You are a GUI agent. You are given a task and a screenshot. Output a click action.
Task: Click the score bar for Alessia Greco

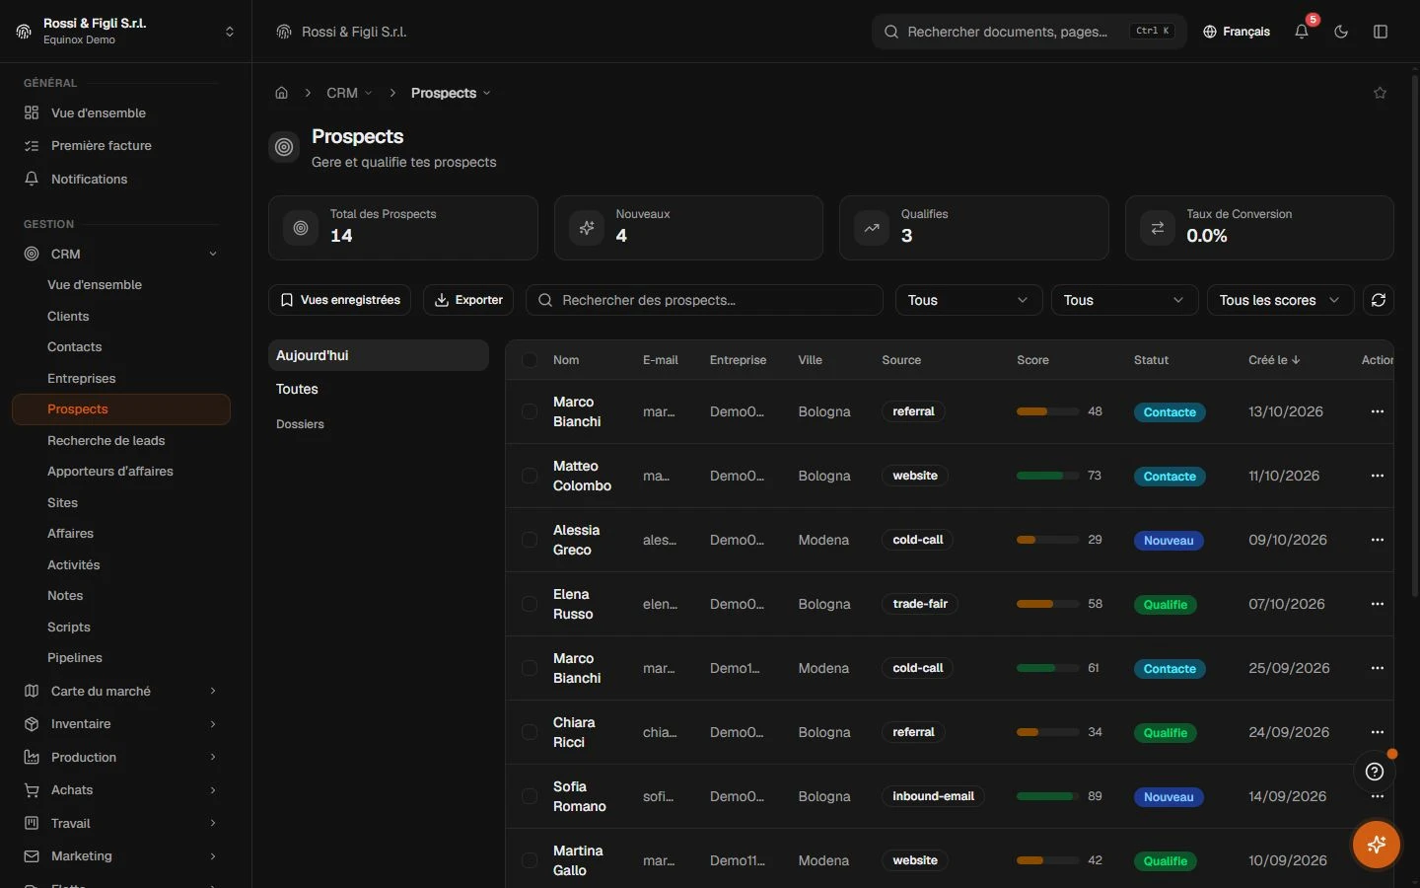[1047, 540]
